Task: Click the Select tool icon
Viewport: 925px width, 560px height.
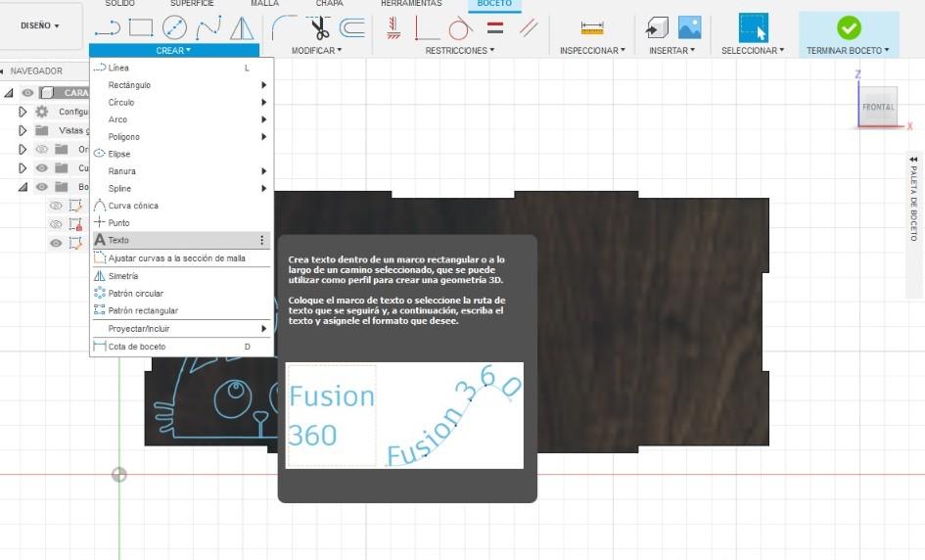Action: tap(754, 27)
